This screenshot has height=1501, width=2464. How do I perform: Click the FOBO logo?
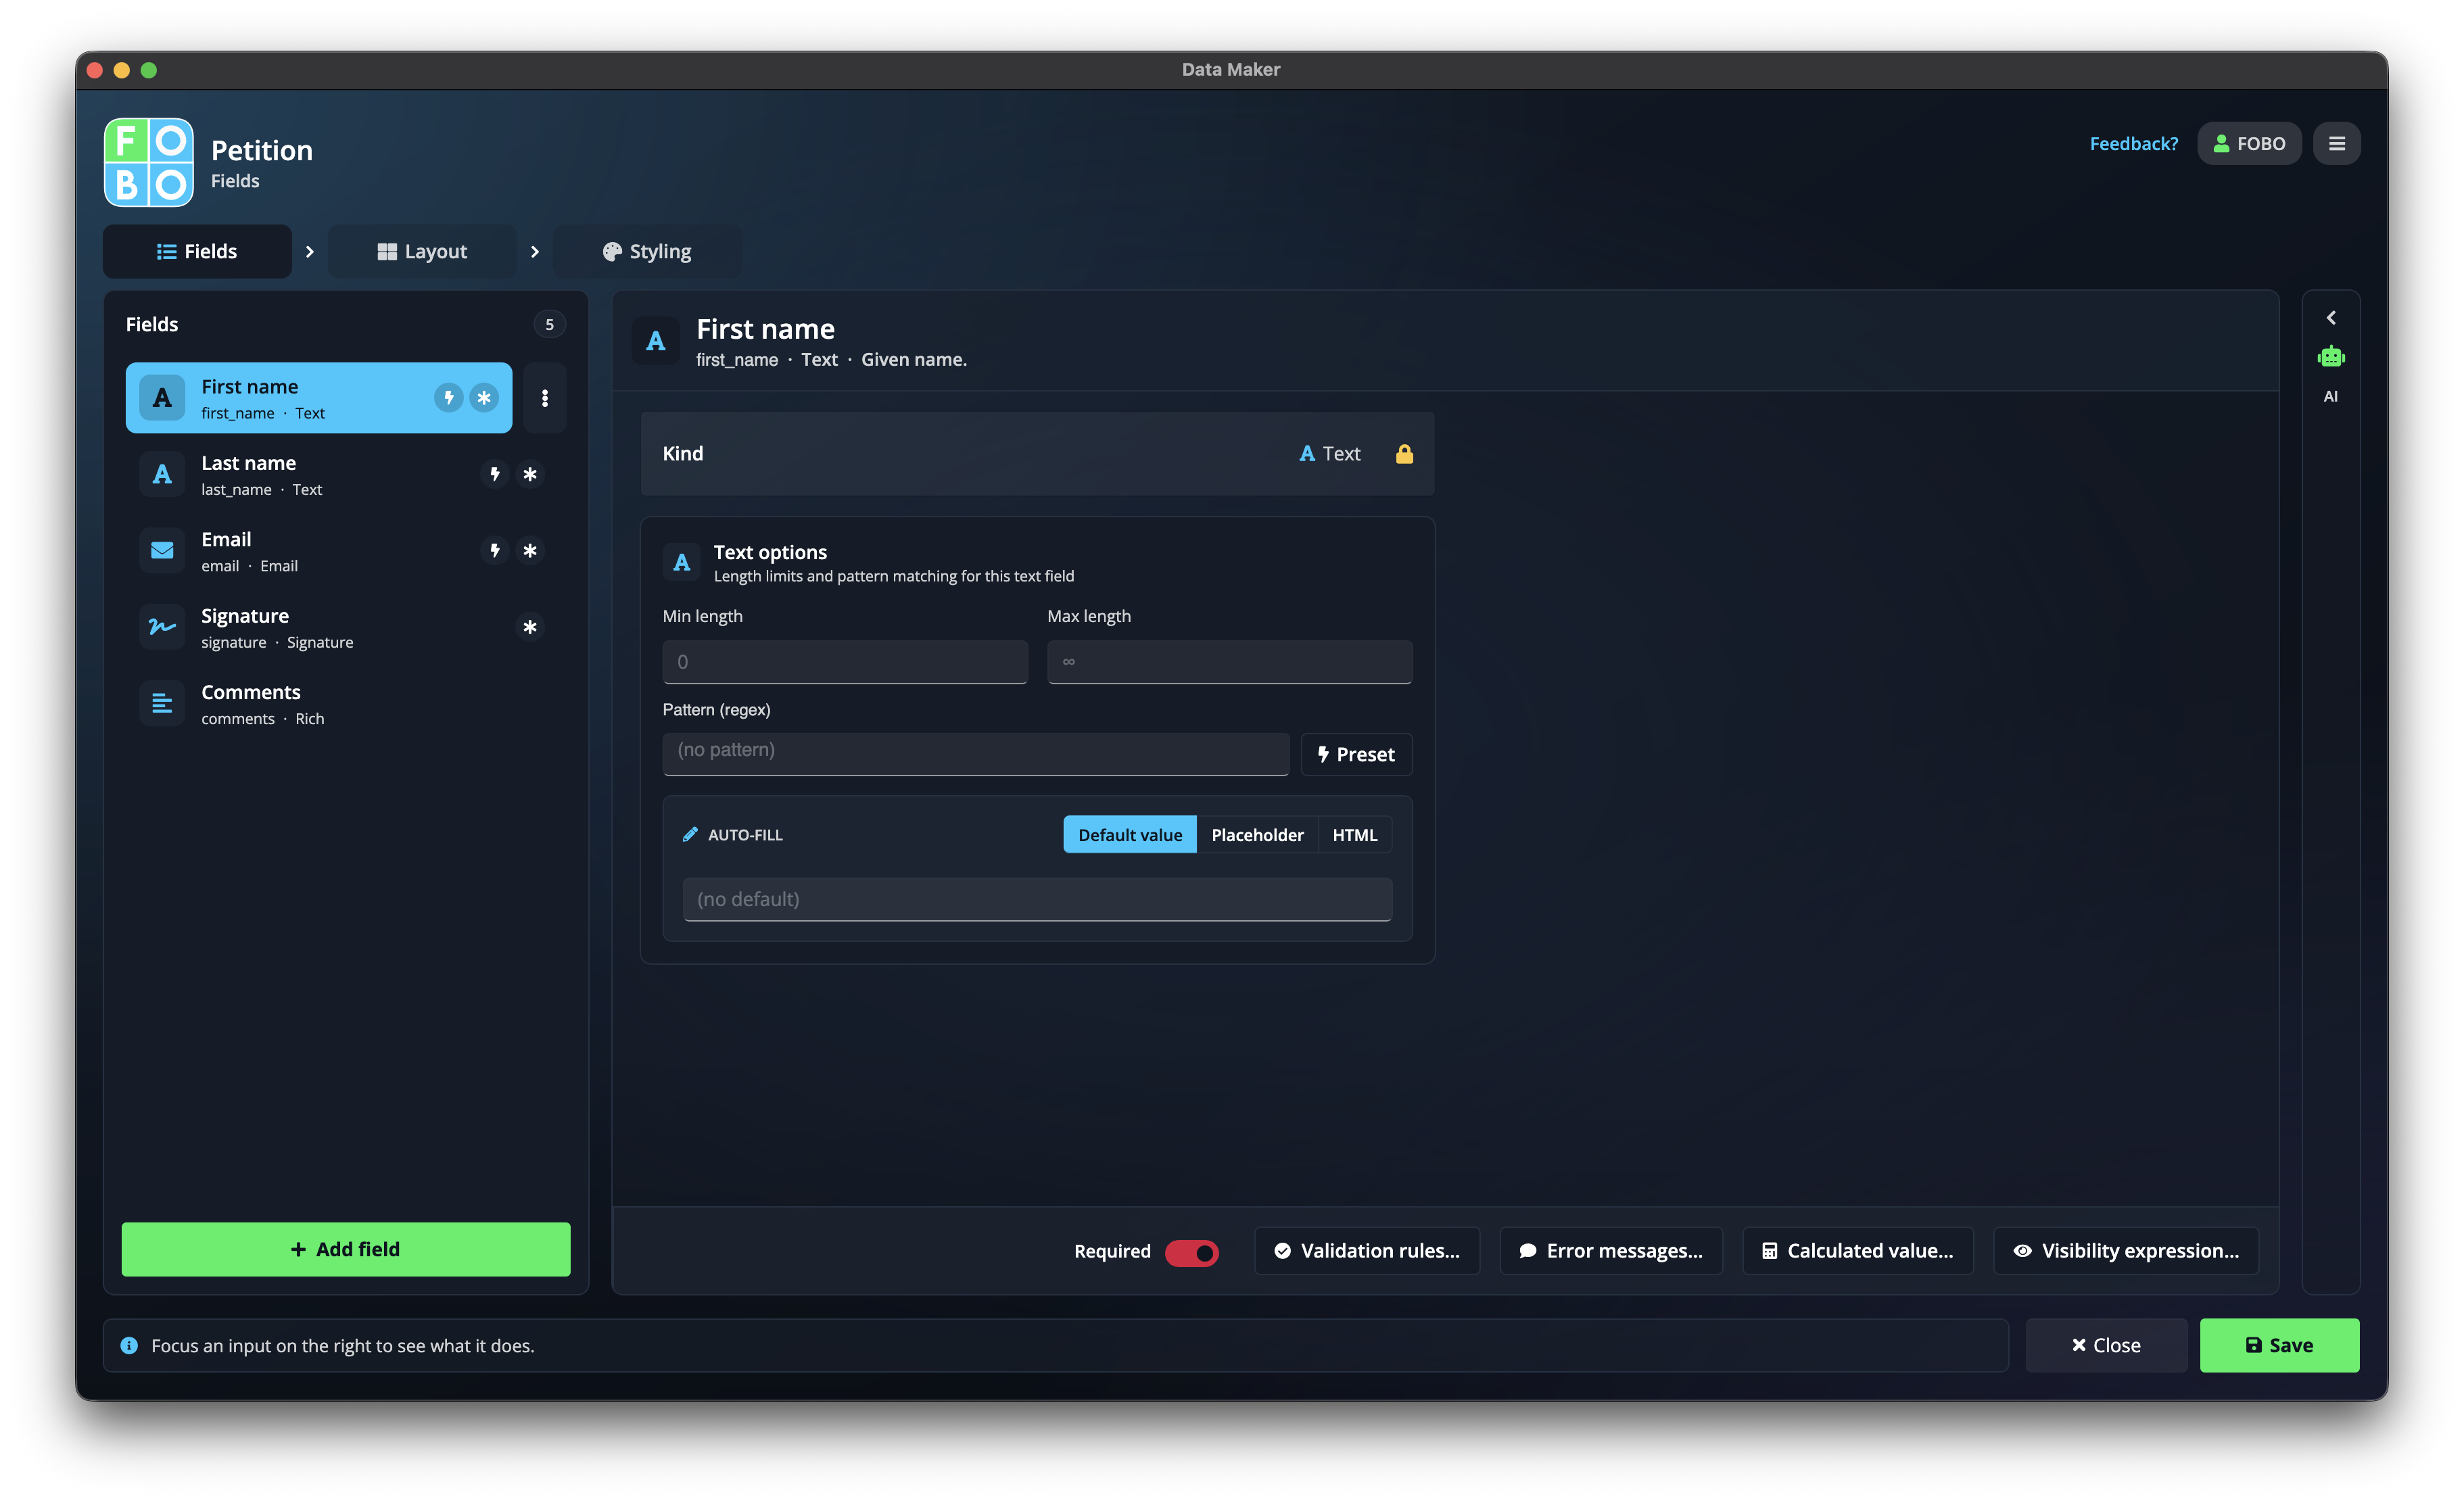[x=149, y=162]
